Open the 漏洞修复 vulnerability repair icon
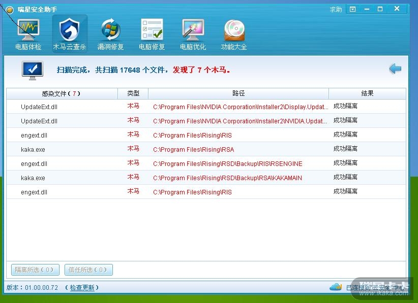This screenshot has height=303, width=418. [111, 34]
